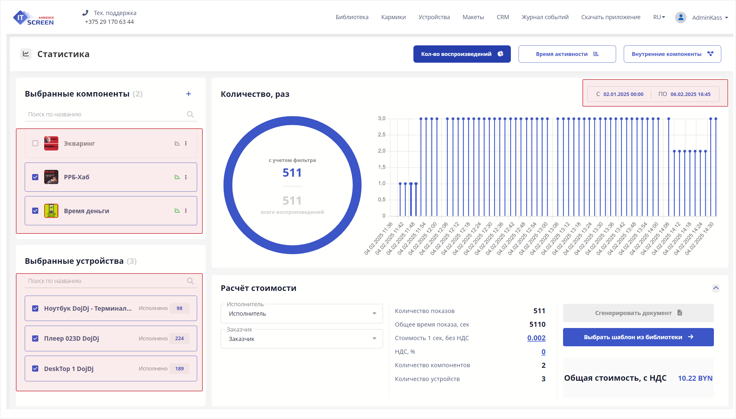Open the Устройства menu item
Viewport: 736px width, 419px height.
(434, 17)
